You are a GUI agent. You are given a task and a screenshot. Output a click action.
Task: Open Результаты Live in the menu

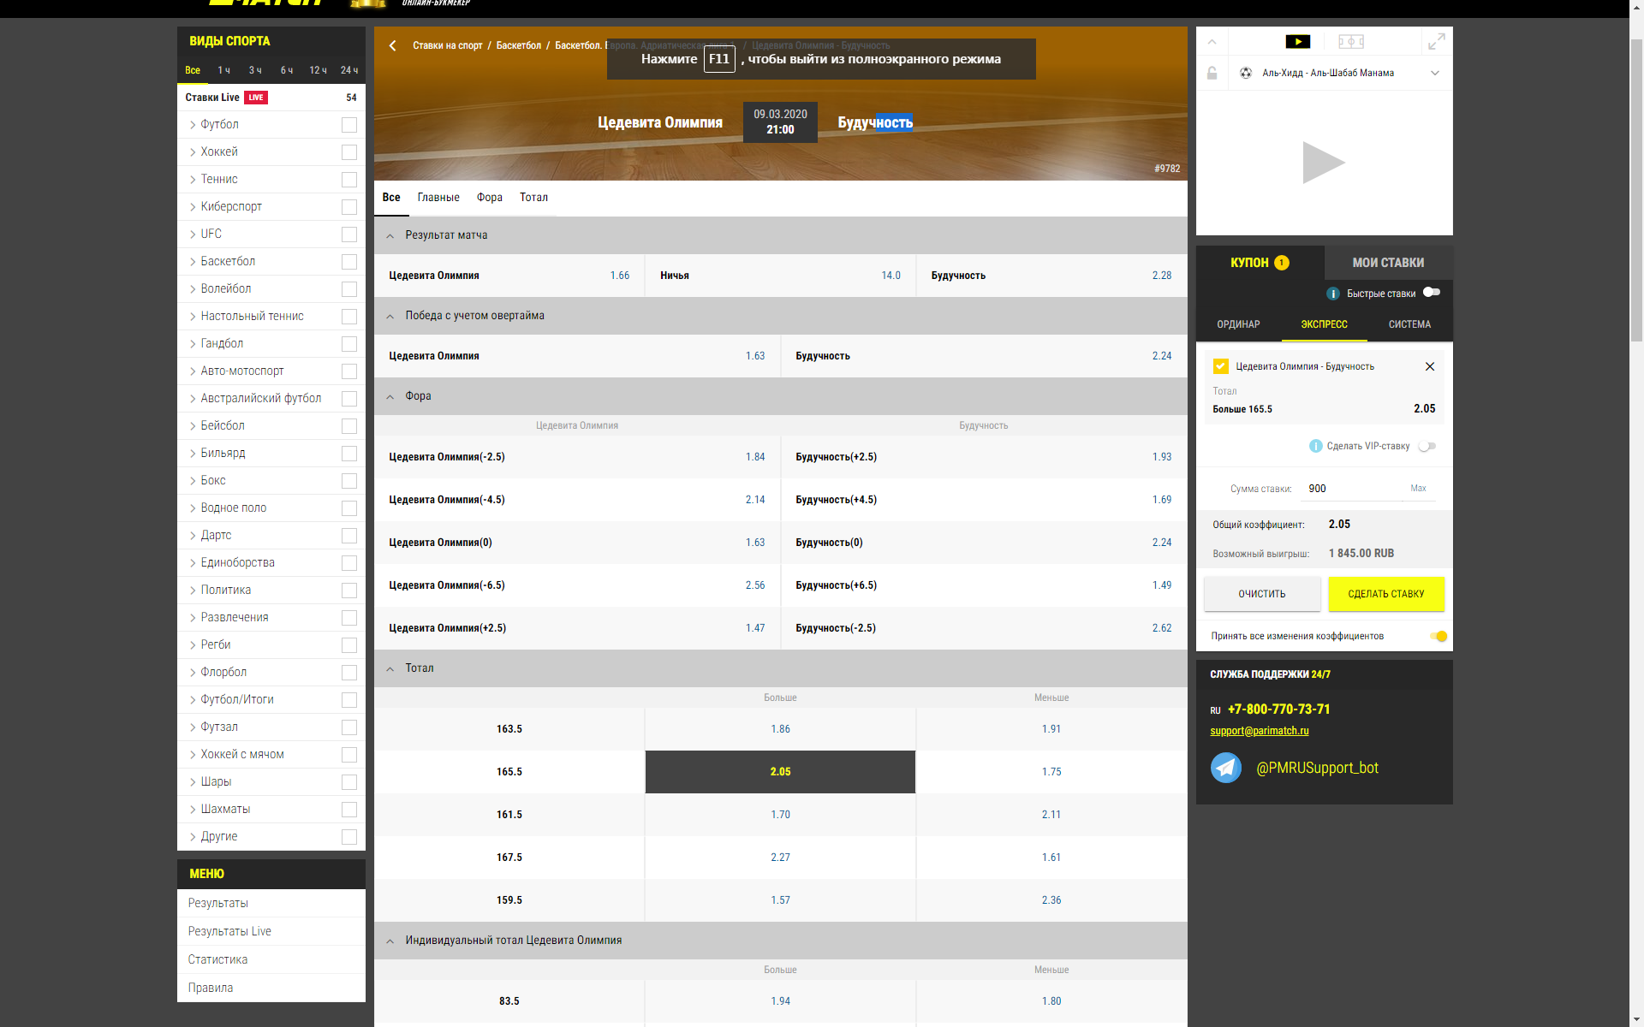click(x=229, y=931)
